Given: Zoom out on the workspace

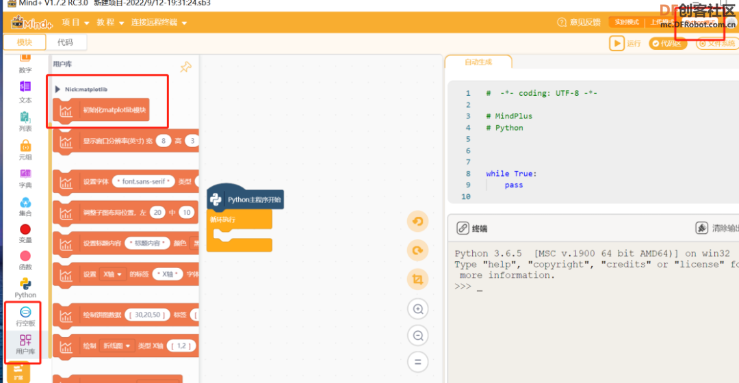Looking at the screenshot, I should pyautogui.click(x=417, y=336).
